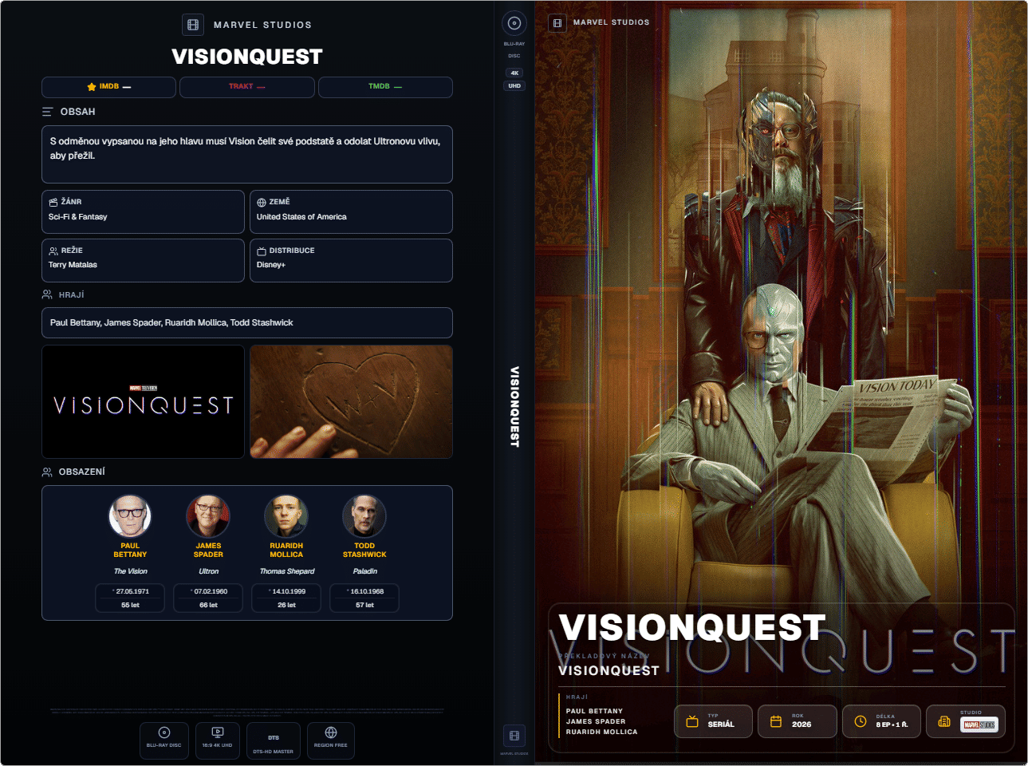The image size is (1028, 766).
Task: Click the film icon at spine bottom
Action: [x=514, y=736]
